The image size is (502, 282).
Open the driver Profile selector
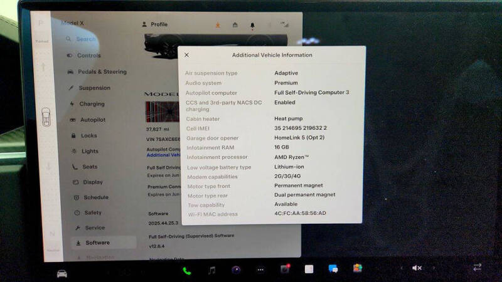pyautogui.click(x=154, y=24)
